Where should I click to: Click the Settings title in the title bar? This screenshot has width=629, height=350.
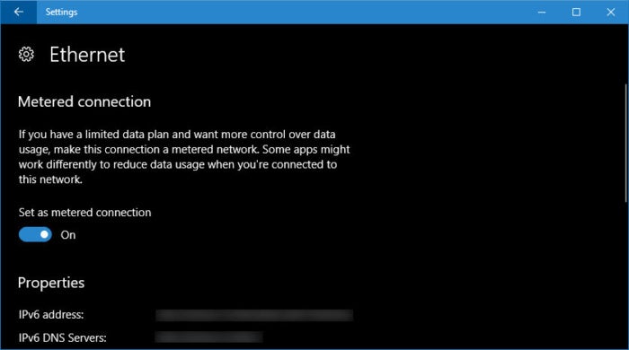click(x=61, y=12)
